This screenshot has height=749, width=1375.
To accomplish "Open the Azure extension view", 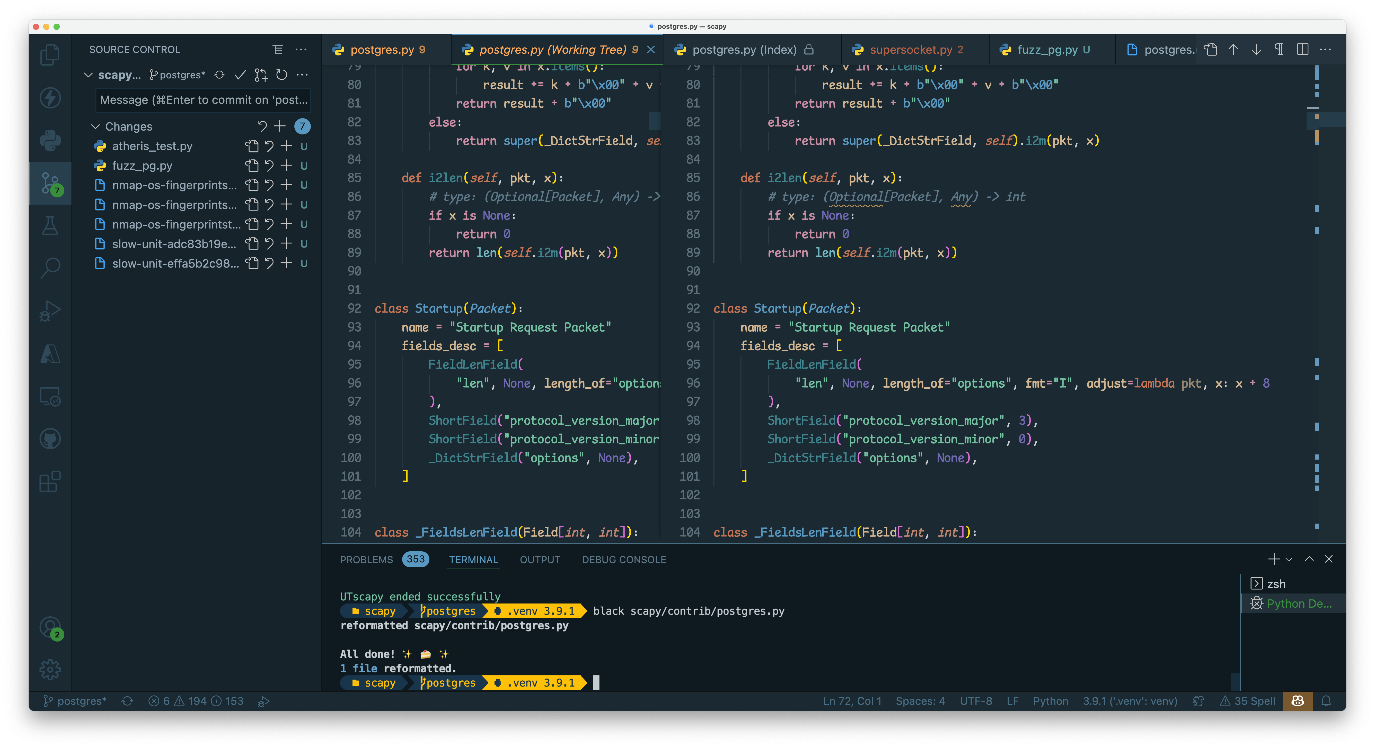I will (50, 353).
